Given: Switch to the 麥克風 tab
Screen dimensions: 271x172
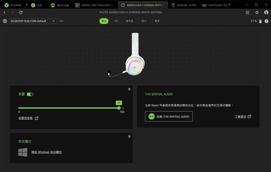Looking at the screenshot, I should click(130, 21).
